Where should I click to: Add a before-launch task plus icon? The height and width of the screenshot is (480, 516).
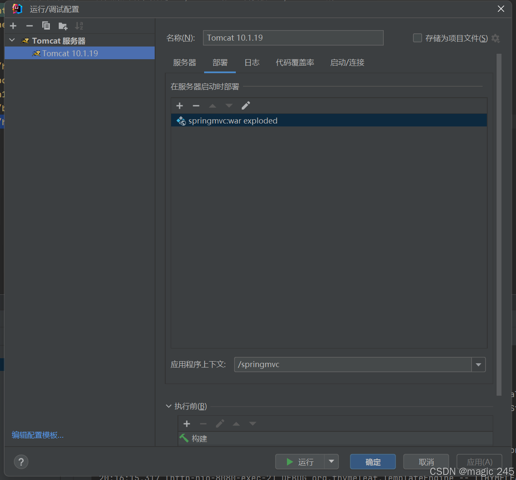pos(187,424)
